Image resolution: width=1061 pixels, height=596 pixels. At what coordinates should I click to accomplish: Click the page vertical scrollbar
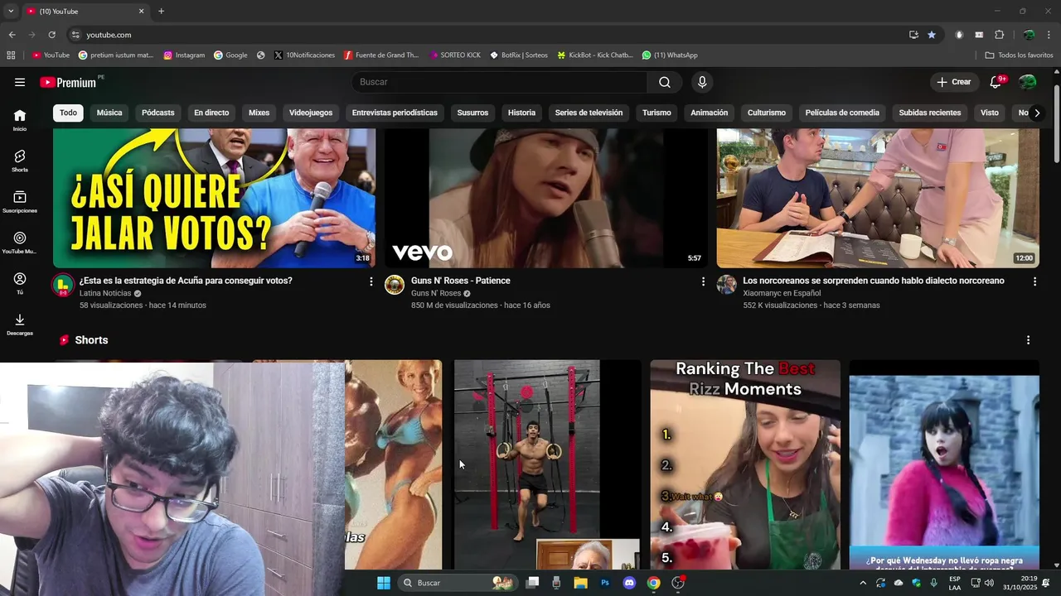coord(1056,124)
